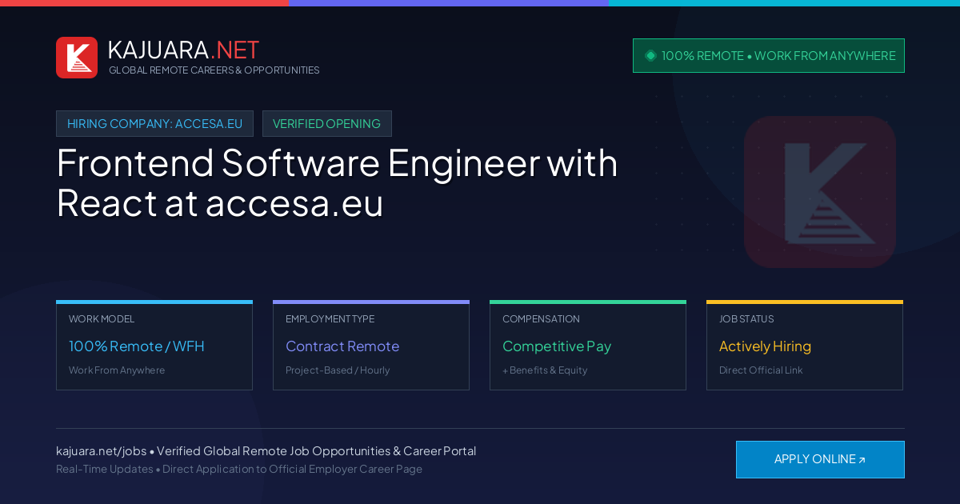Click the HIRING COMPANY: ACCESA.EU tag
This screenshot has width=960, height=504.
tap(154, 123)
